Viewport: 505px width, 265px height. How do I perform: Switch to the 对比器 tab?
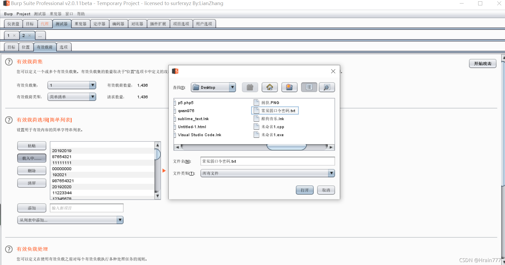pos(137,24)
